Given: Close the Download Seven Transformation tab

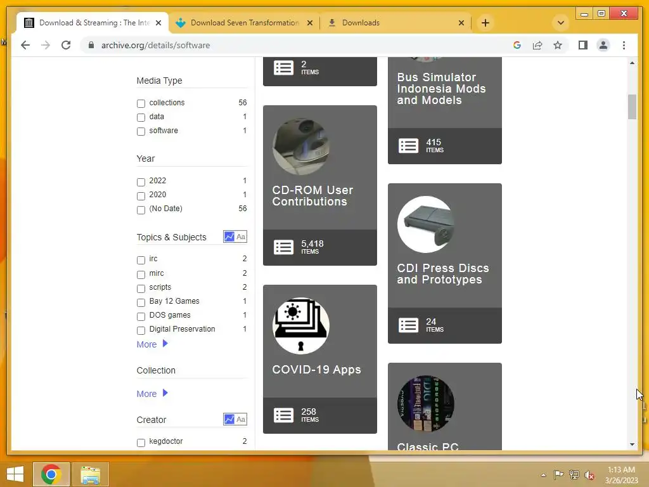Looking at the screenshot, I should coord(309,23).
